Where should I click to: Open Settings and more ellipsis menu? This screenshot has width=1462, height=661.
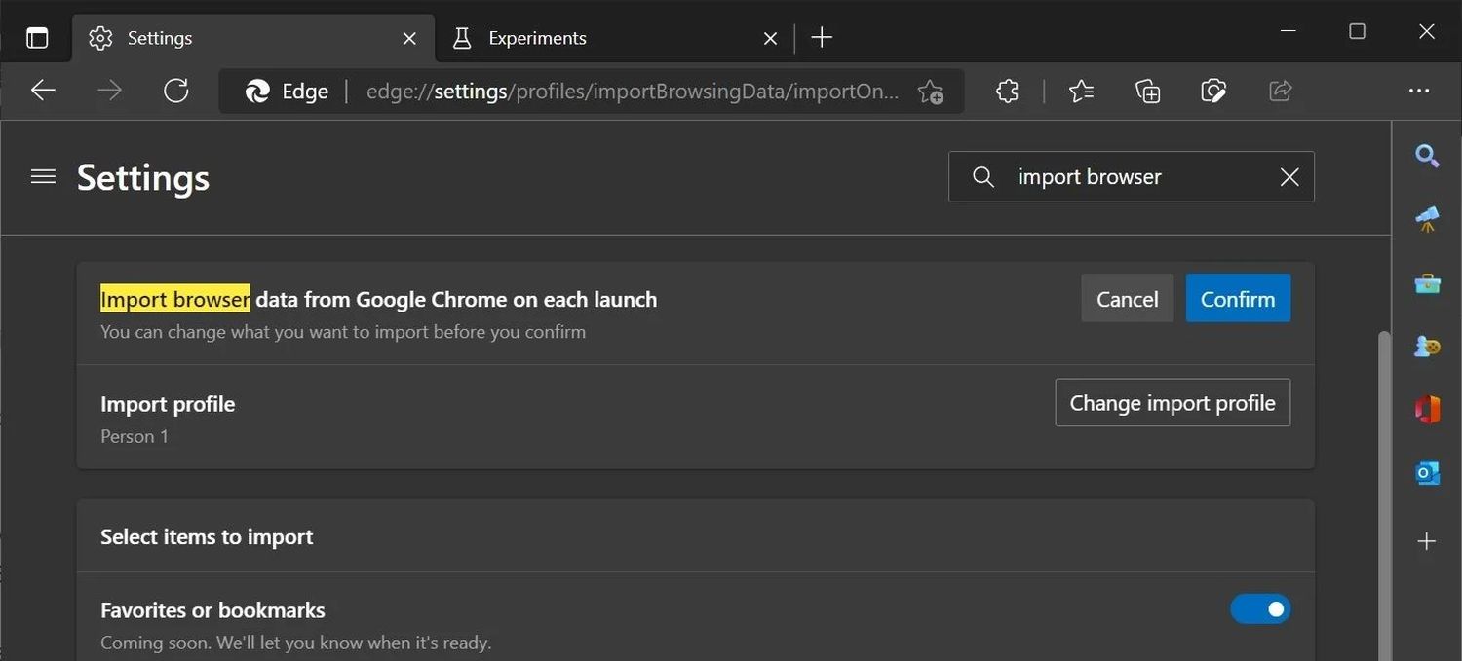click(1418, 92)
